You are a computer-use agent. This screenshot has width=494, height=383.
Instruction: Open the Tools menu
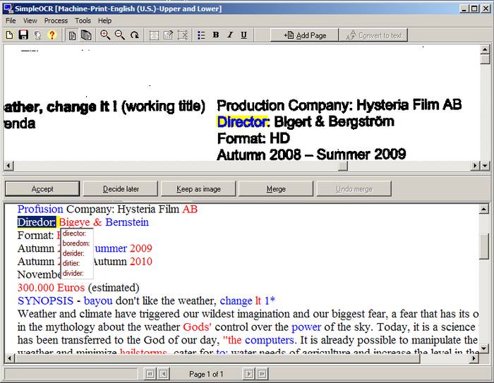[83, 20]
